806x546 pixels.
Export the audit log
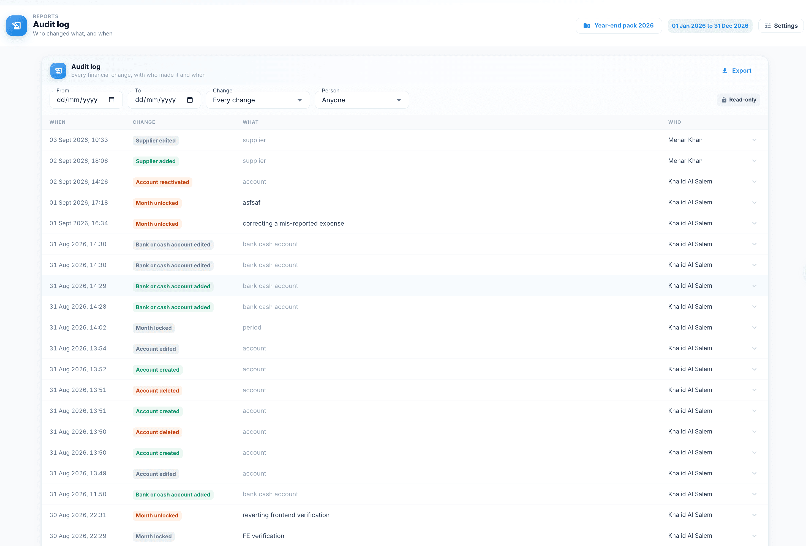tap(737, 71)
